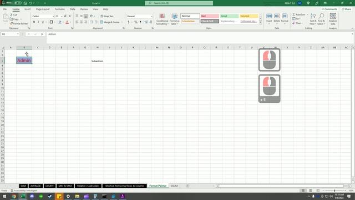Apply the Bad cell style

[x=210, y=16]
